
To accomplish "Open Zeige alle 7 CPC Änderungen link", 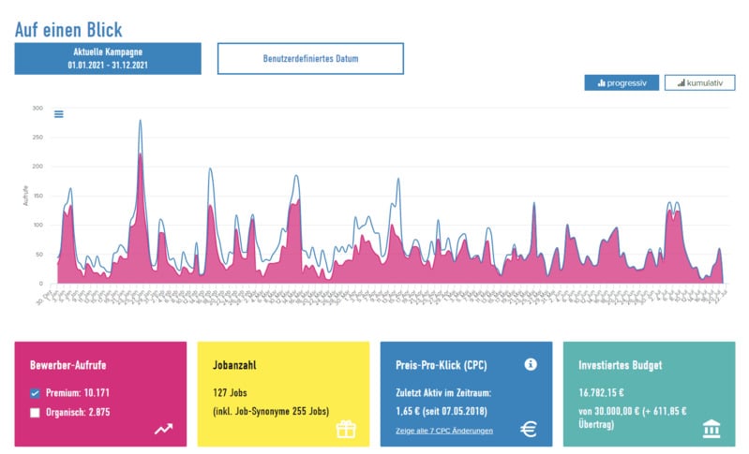I will pyautogui.click(x=443, y=431).
